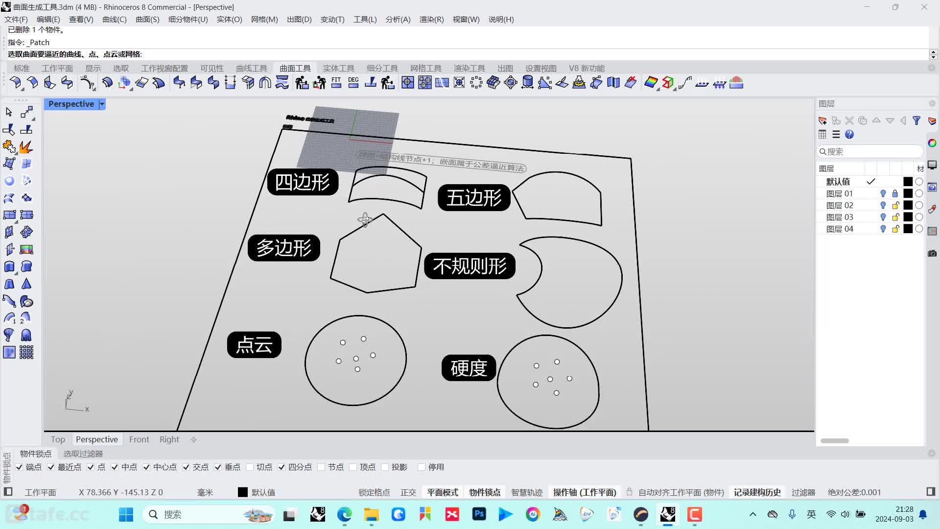940x529 pixels.
Task: Click the monitor display side panel tab
Action: click(932, 165)
